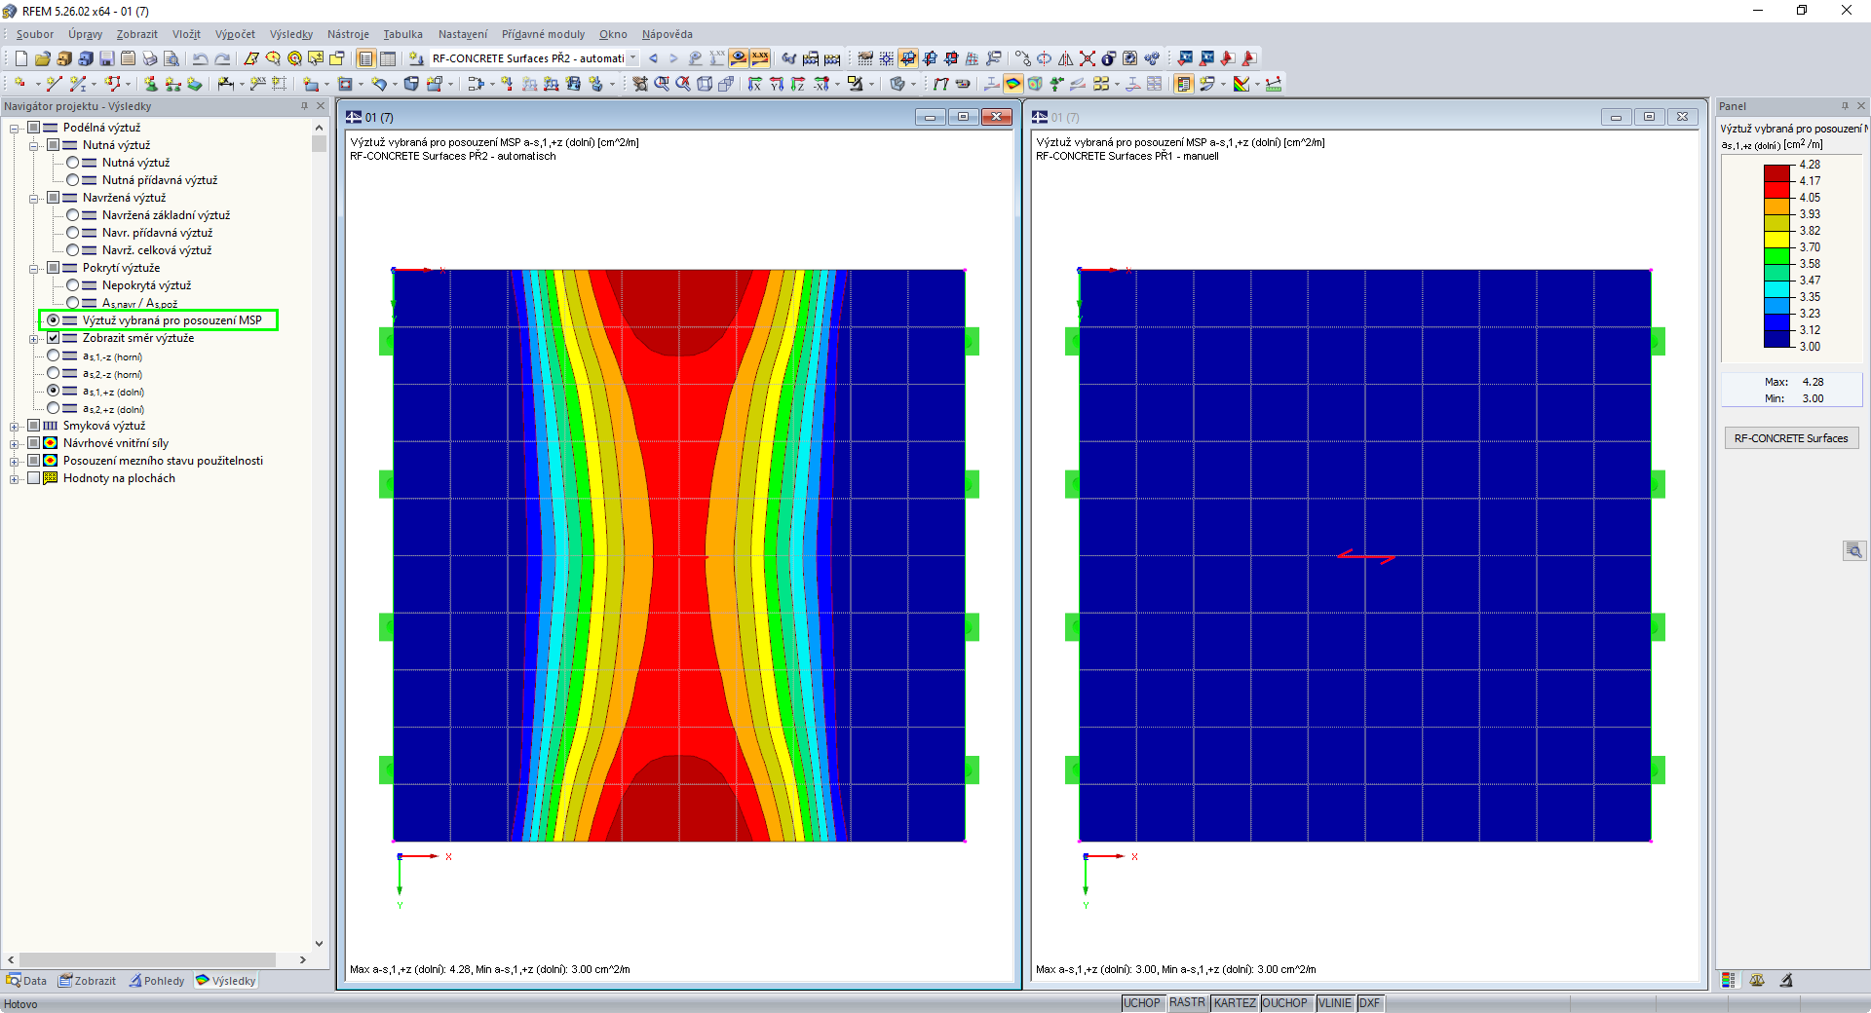
Task: Expand the Návrhové vnitřní síly node
Action: point(15,444)
